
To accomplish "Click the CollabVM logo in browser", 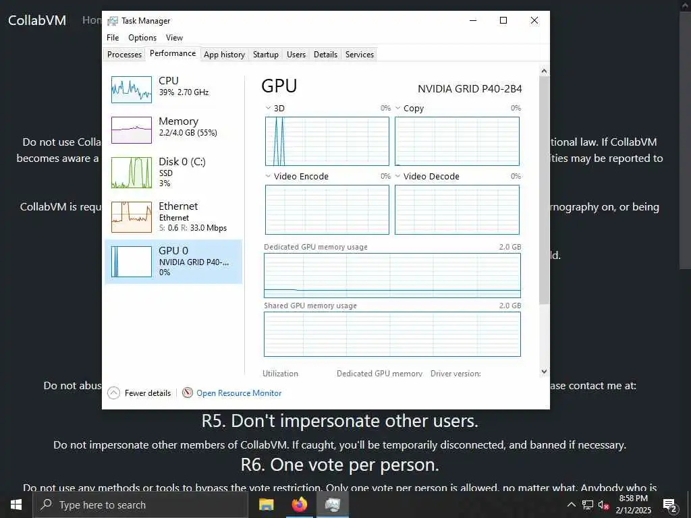I will (x=37, y=20).
